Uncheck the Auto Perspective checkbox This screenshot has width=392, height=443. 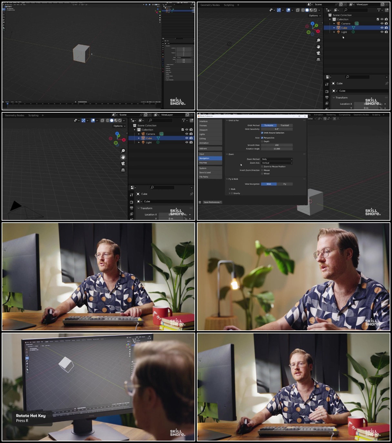(262, 138)
